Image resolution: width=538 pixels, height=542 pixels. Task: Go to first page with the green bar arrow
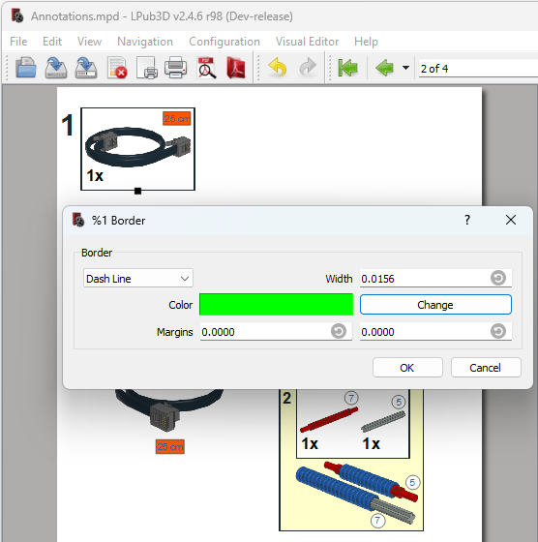coord(347,68)
